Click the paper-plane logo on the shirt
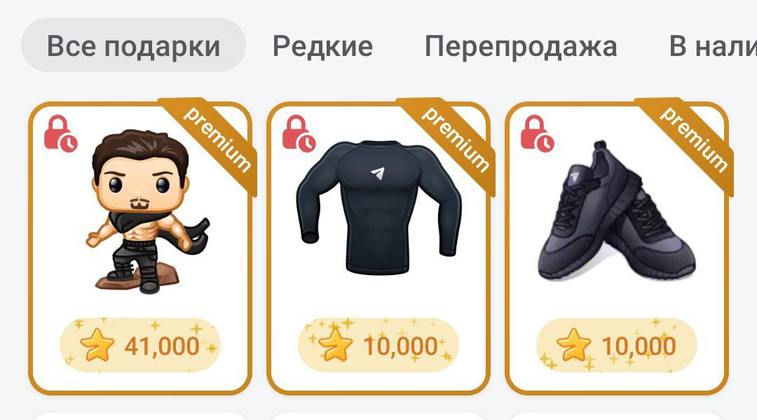The height and width of the screenshot is (420, 757). pos(379,173)
